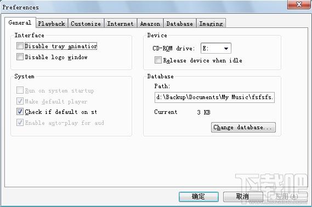Enable Disable tray animation checkbox

click(x=20, y=46)
